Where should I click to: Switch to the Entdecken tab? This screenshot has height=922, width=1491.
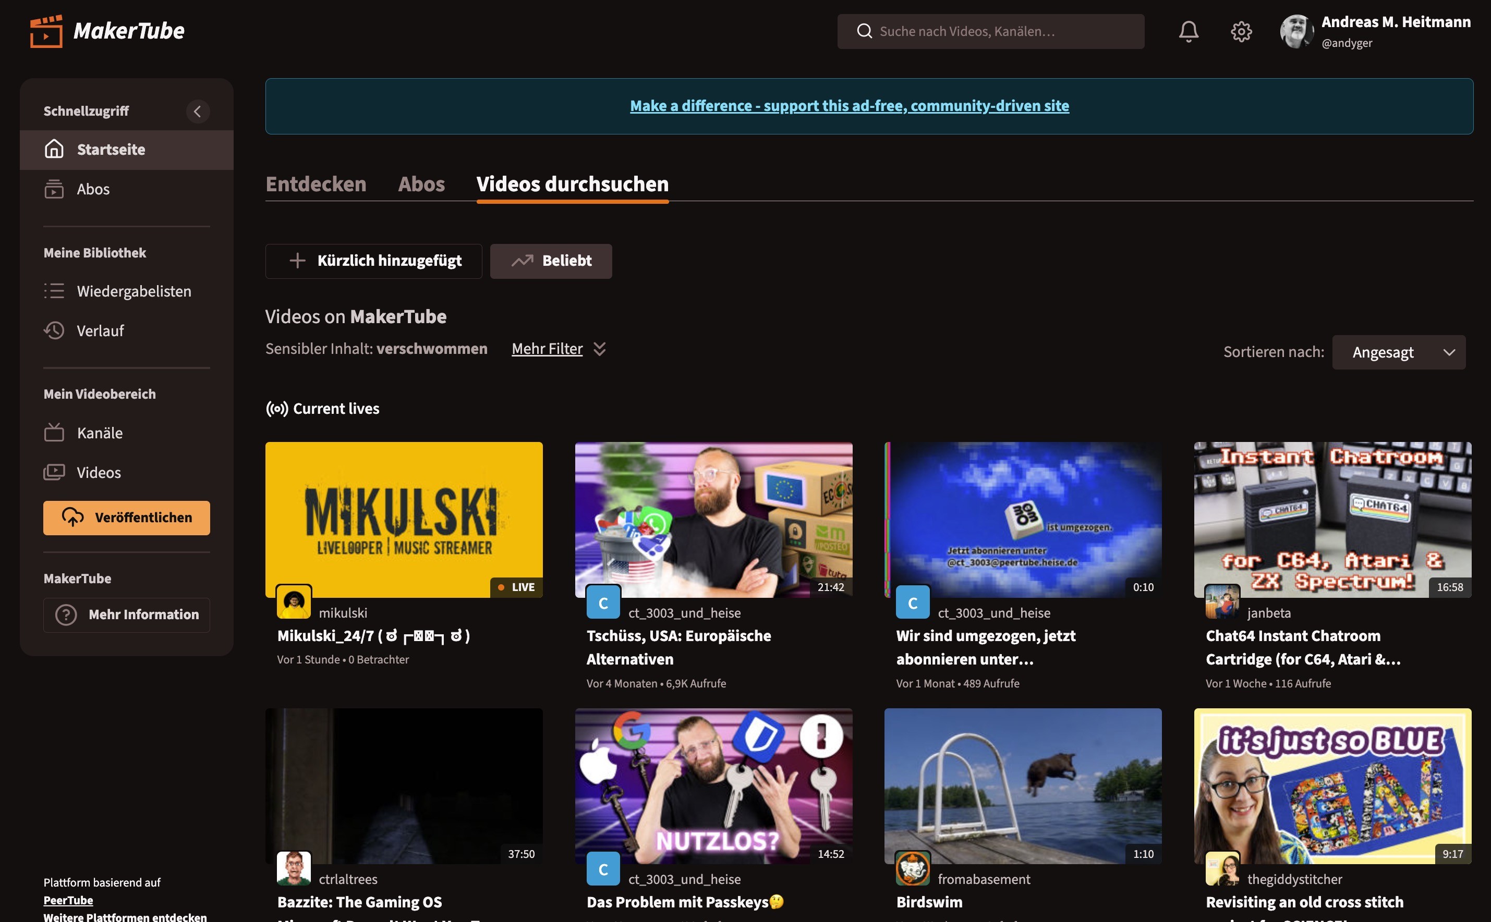click(316, 183)
